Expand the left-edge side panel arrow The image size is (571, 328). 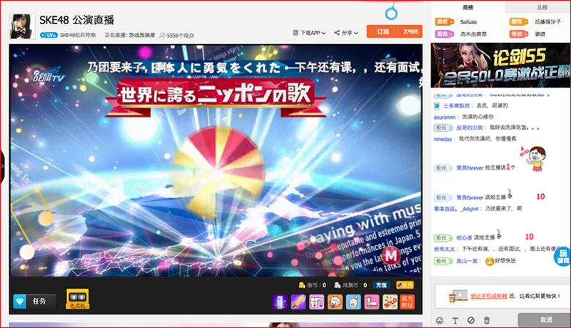point(2,166)
